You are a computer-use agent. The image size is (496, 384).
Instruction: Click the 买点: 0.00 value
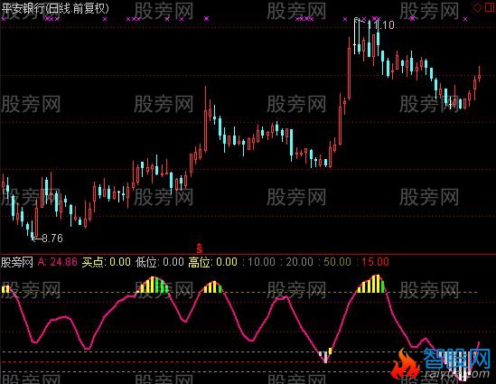[x=106, y=262]
